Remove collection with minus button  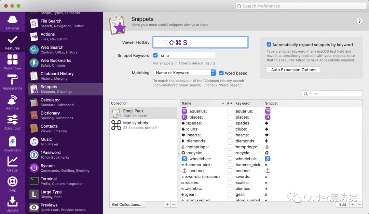click(174, 204)
